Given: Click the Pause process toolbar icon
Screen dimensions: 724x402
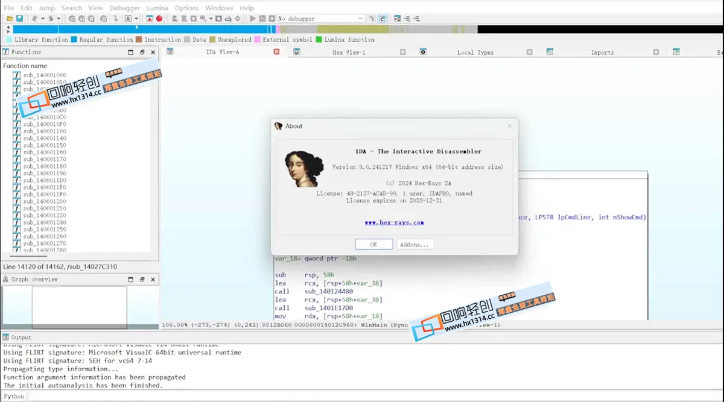Looking at the screenshot, I should tap(262, 19).
